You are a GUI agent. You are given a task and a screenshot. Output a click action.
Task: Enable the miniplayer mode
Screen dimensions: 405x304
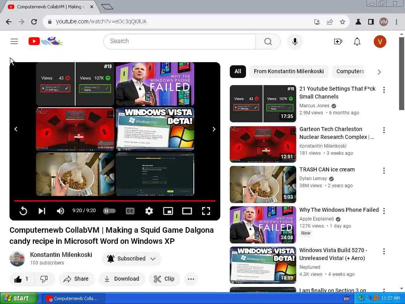168,211
